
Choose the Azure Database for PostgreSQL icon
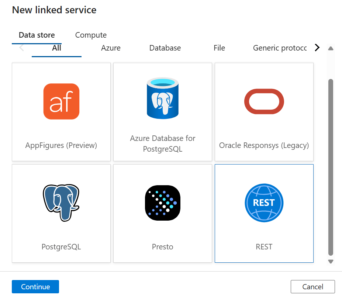163,98
